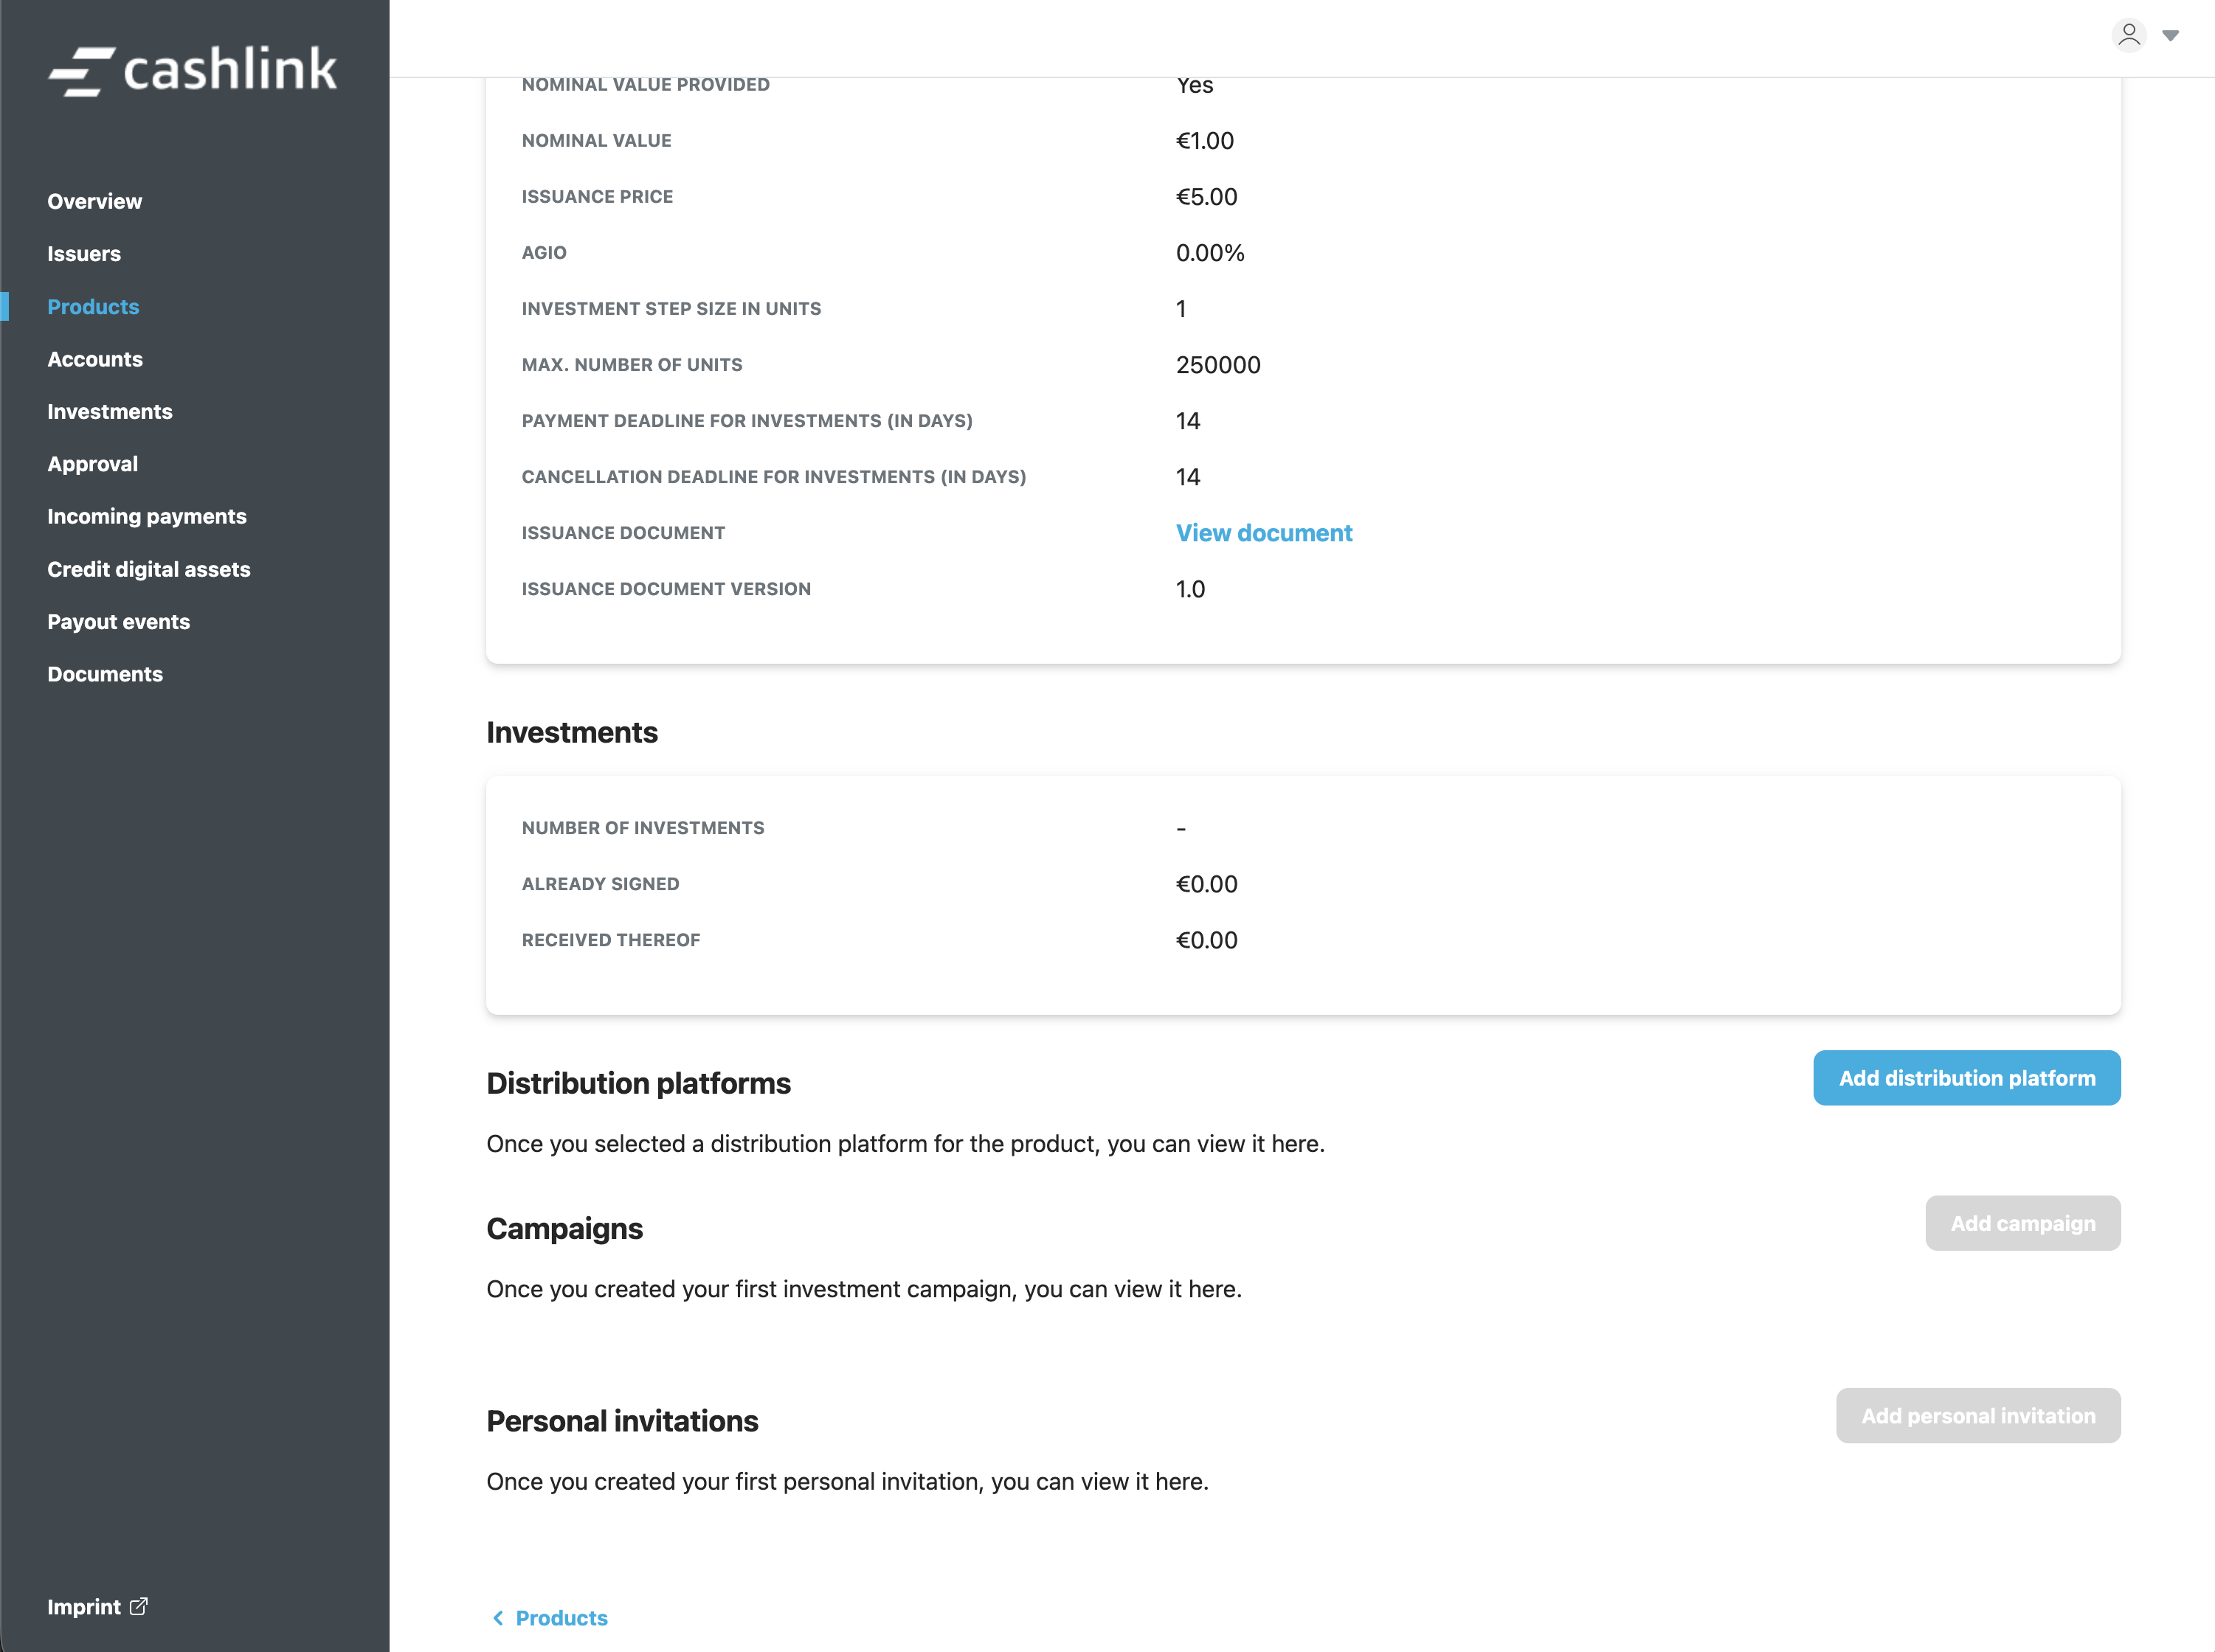The image size is (2215, 1652).
Task: Click the cashlink logo
Action: 193,70
